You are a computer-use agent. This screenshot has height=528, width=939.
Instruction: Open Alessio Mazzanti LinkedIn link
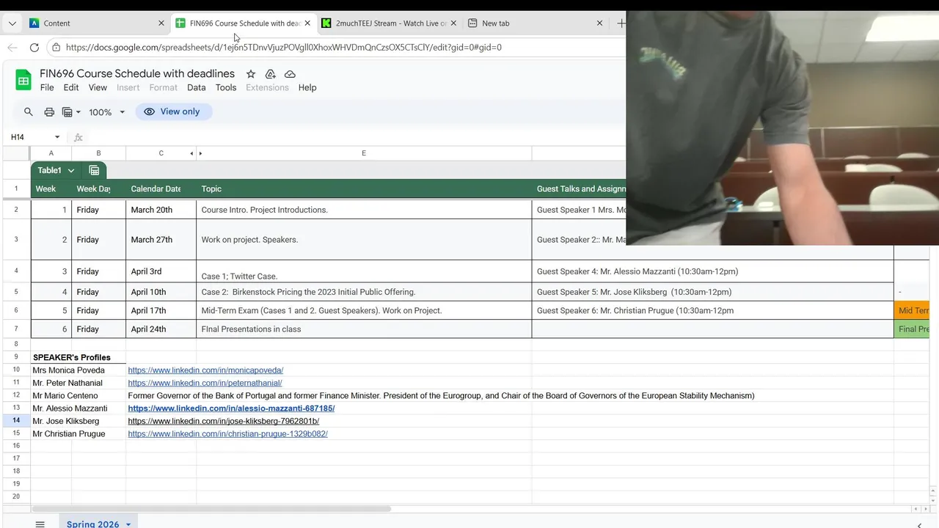coord(231,408)
